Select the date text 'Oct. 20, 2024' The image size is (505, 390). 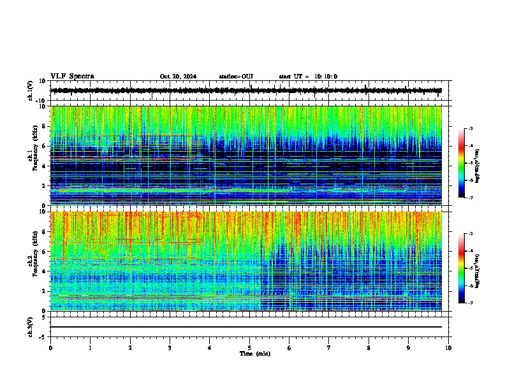[178, 76]
